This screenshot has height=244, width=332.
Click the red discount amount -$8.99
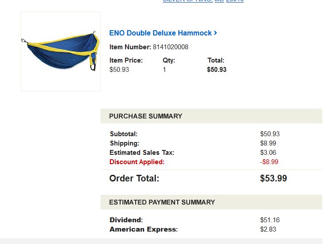[269, 162]
